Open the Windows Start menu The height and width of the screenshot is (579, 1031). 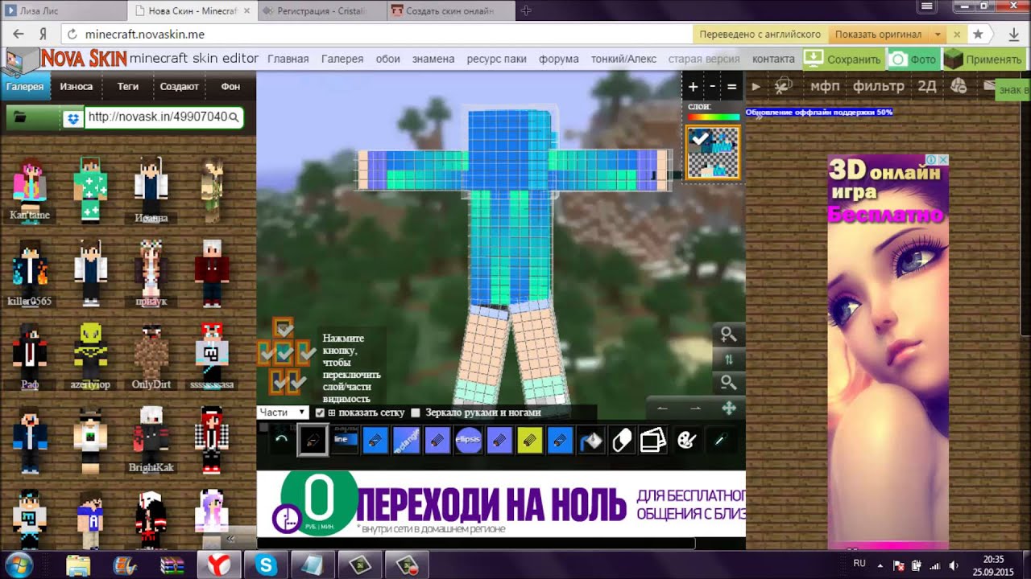tap(19, 565)
